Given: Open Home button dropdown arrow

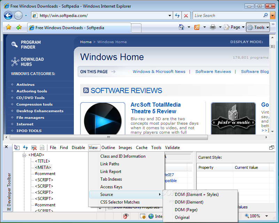Looking at the screenshot, I should coord(189,27).
